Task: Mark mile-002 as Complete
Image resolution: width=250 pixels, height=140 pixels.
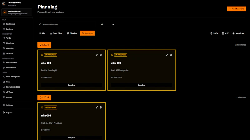Action: pyautogui.click(x=142, y=85)
